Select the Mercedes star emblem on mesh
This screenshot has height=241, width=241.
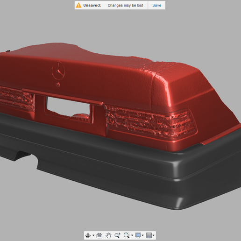[58, 71]
